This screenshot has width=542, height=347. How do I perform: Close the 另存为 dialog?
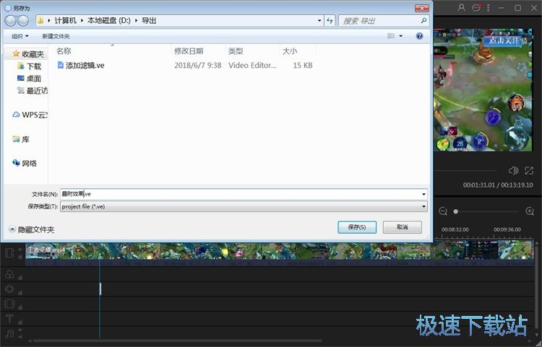pos(422,8)
